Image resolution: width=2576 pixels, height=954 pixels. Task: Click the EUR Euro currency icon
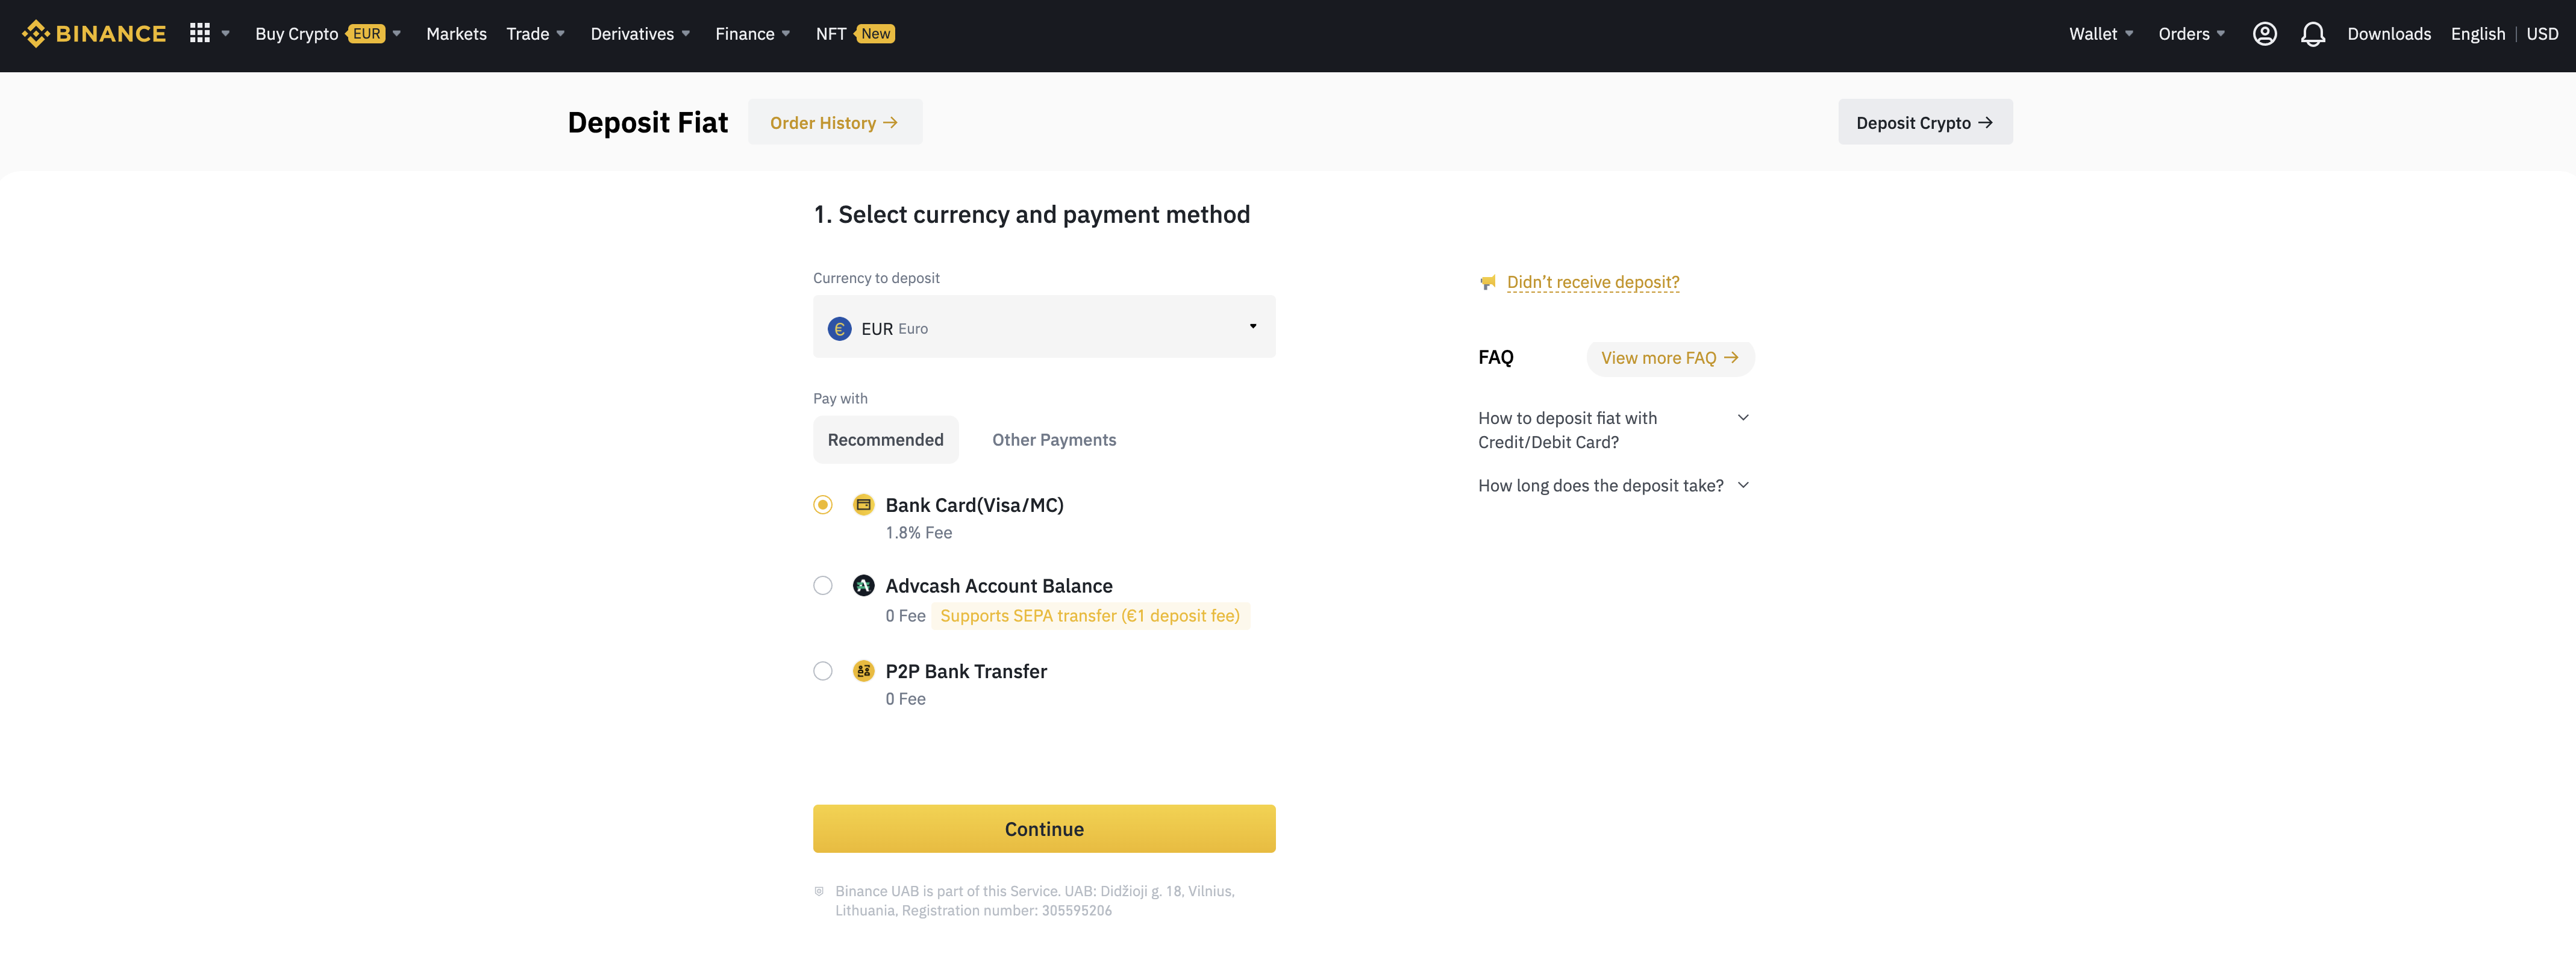click(838, 327)
